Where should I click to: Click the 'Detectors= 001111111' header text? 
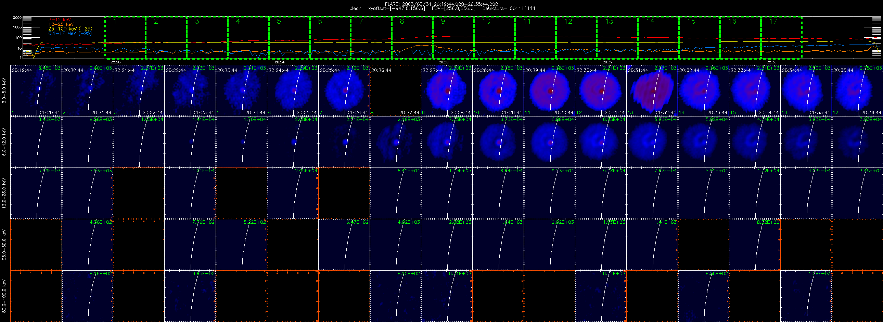click(x=509, y=9)
